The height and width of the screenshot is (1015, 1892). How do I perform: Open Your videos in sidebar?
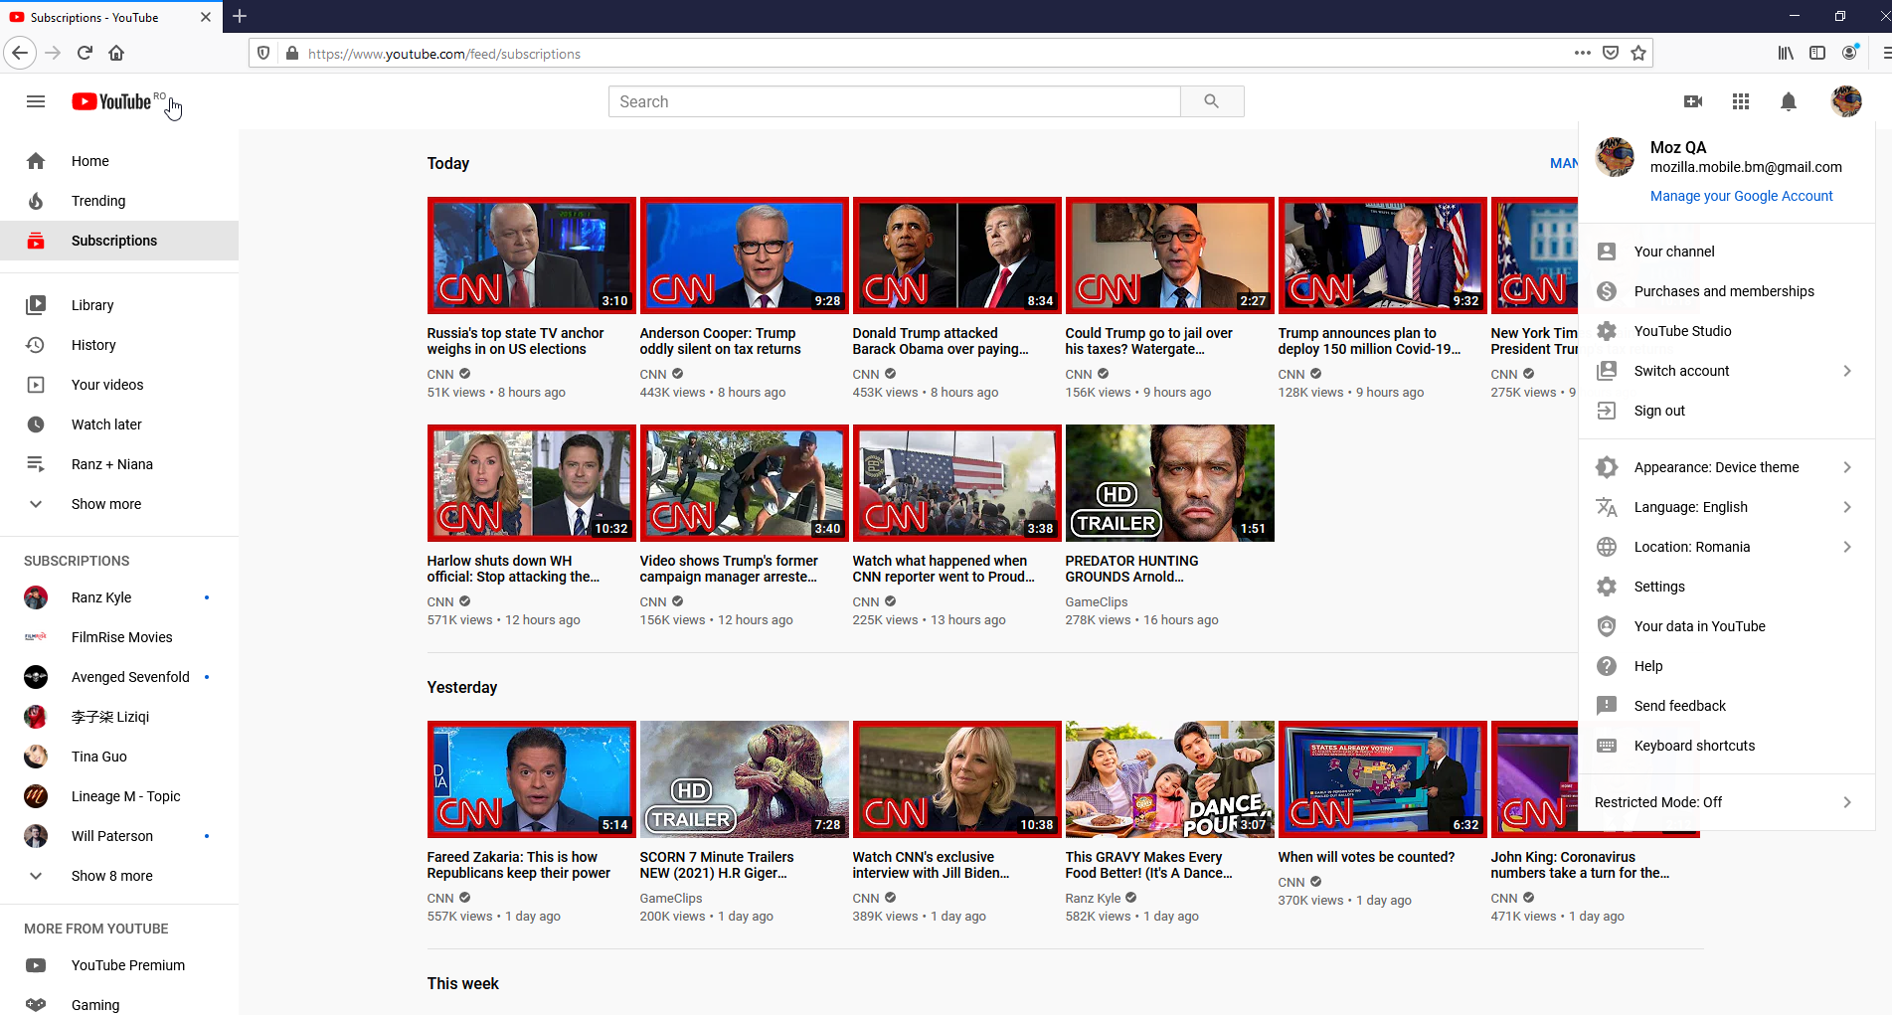click(x=119, y=385)
